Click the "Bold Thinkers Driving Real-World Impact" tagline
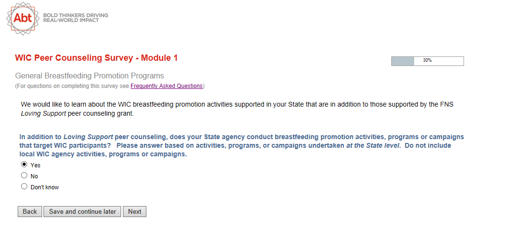 click(x=76, y=18)
